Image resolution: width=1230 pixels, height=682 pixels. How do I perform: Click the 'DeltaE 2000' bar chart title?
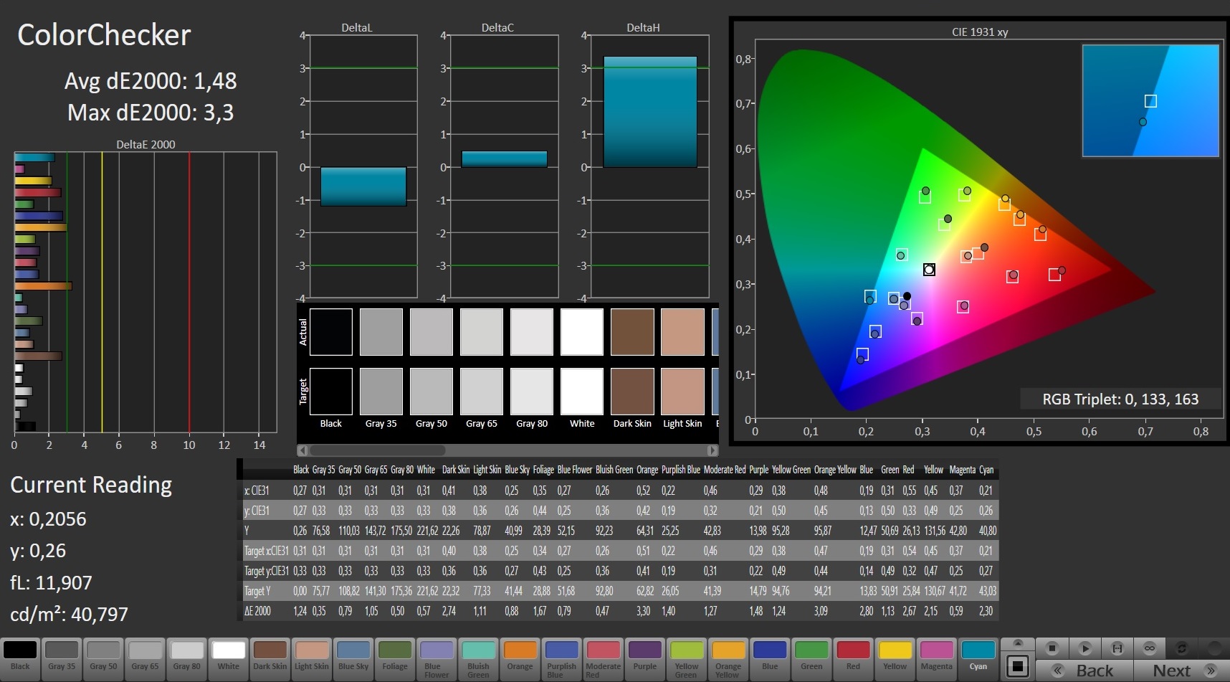(146, 144)
